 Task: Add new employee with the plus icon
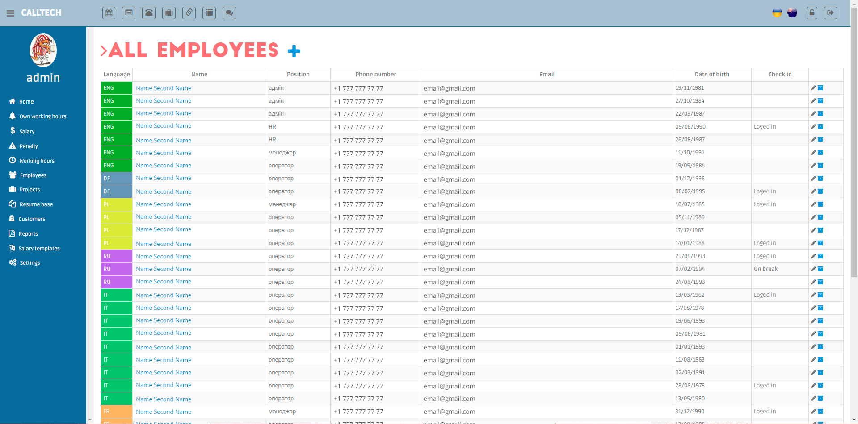(294, 51)
